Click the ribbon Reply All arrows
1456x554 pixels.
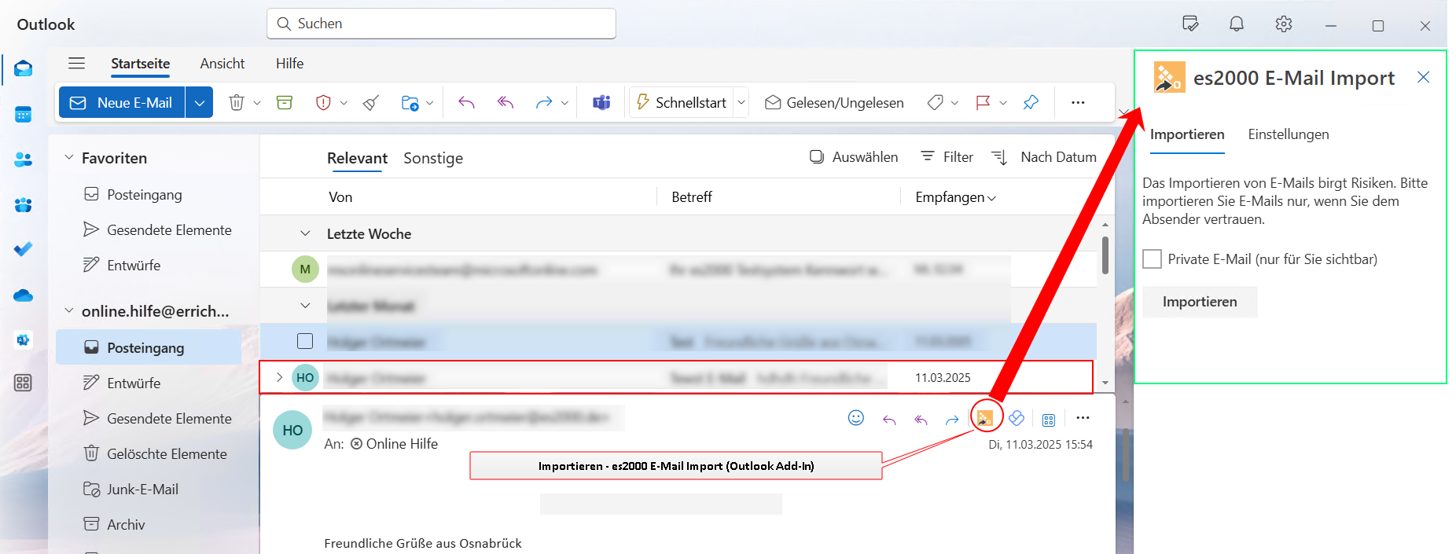pyautogui.click(x=506, y=103)
